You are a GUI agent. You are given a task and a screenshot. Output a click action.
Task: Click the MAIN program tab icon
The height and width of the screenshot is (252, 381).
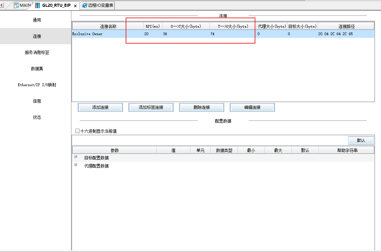(16, 5)
